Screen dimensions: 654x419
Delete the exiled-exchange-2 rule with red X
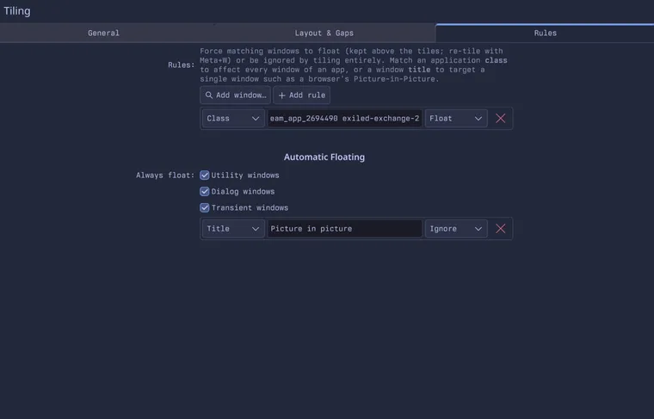(x=501, y=119)
